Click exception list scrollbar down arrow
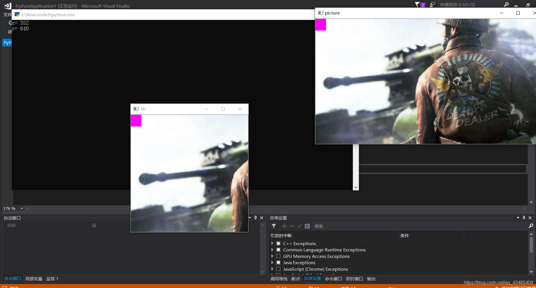Image resolution: width=536 pixels, height=288 pixels. (531, 272)
